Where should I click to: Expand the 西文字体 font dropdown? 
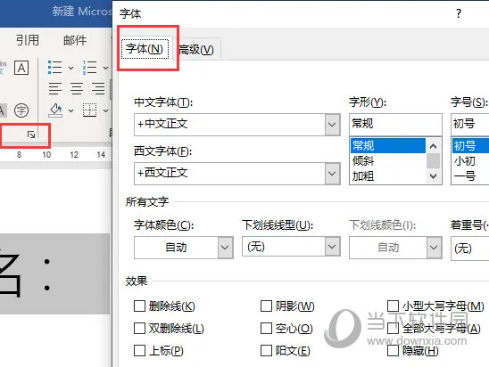[332, 174]
